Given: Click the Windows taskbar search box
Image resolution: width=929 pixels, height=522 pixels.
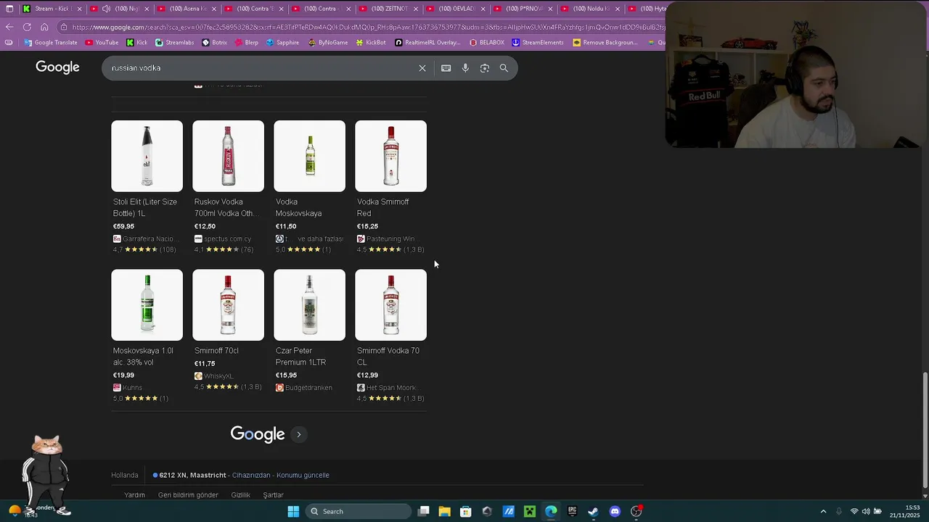Looking at the screenshot, I should [x=358, y=511].
